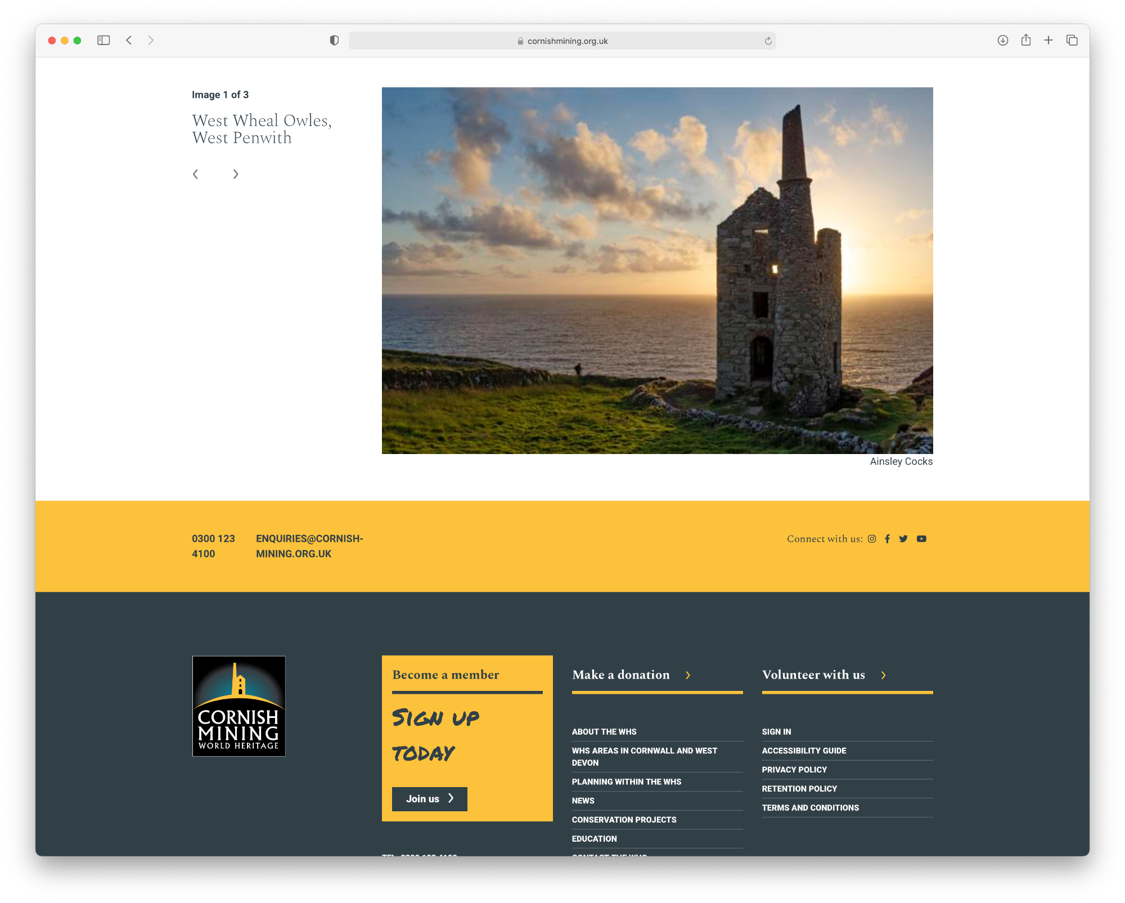Open the YouTube social icon
Screen dimensions: 1125x903
click(x=921, y=538)
